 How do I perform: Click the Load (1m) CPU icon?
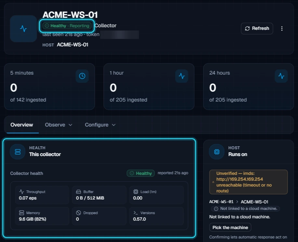136,192
